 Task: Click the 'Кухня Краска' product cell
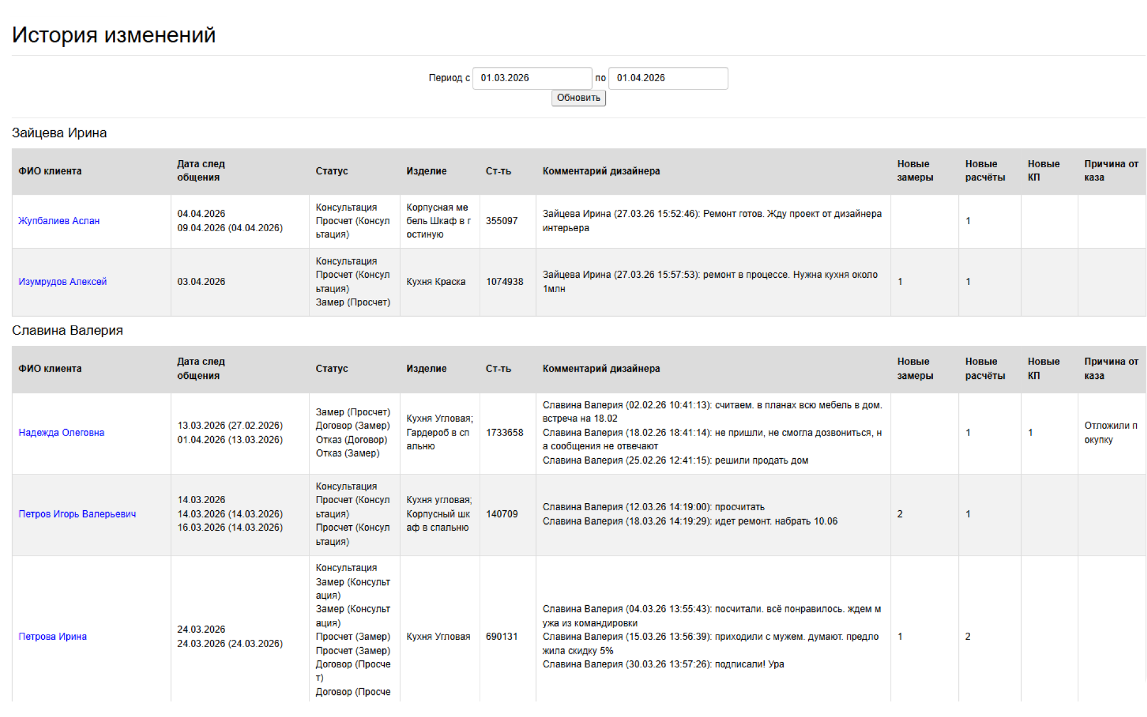point(436,282)
